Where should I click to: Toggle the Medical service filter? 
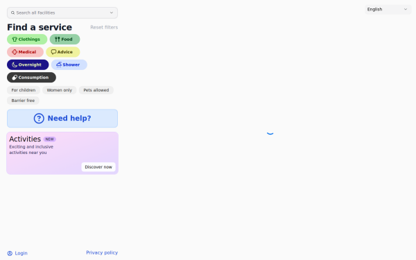(x=25, y=52)
